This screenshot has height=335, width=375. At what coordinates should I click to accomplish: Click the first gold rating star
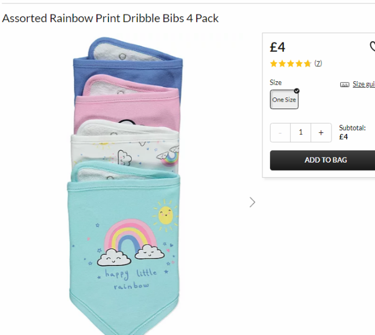(273, 64)
